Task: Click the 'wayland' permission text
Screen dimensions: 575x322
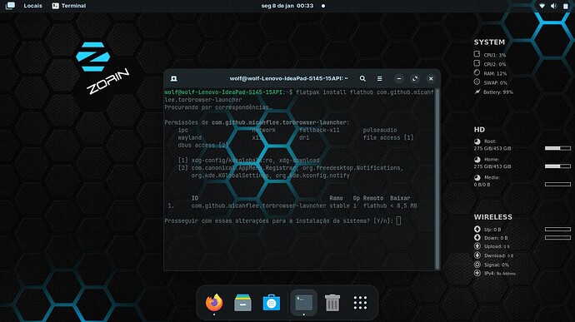Action: [190, 137]
